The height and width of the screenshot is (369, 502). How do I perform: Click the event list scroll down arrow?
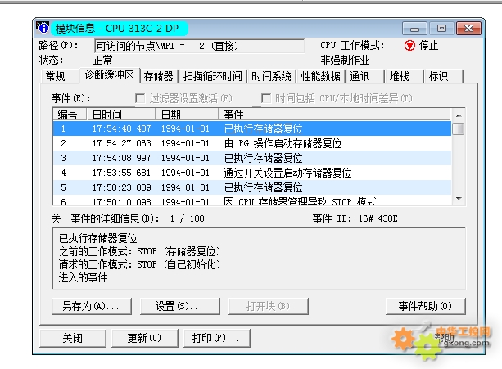coord(459,199)
